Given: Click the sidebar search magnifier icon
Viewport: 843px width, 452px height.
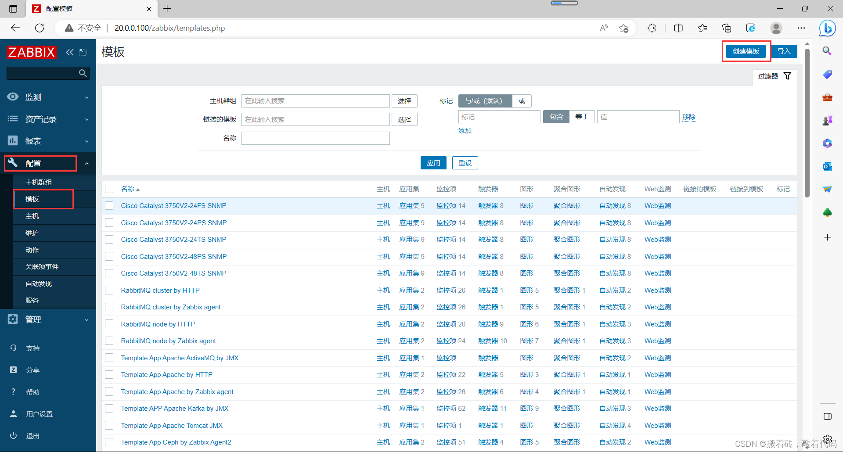Looking at the screenshot, I should point(83,73).
